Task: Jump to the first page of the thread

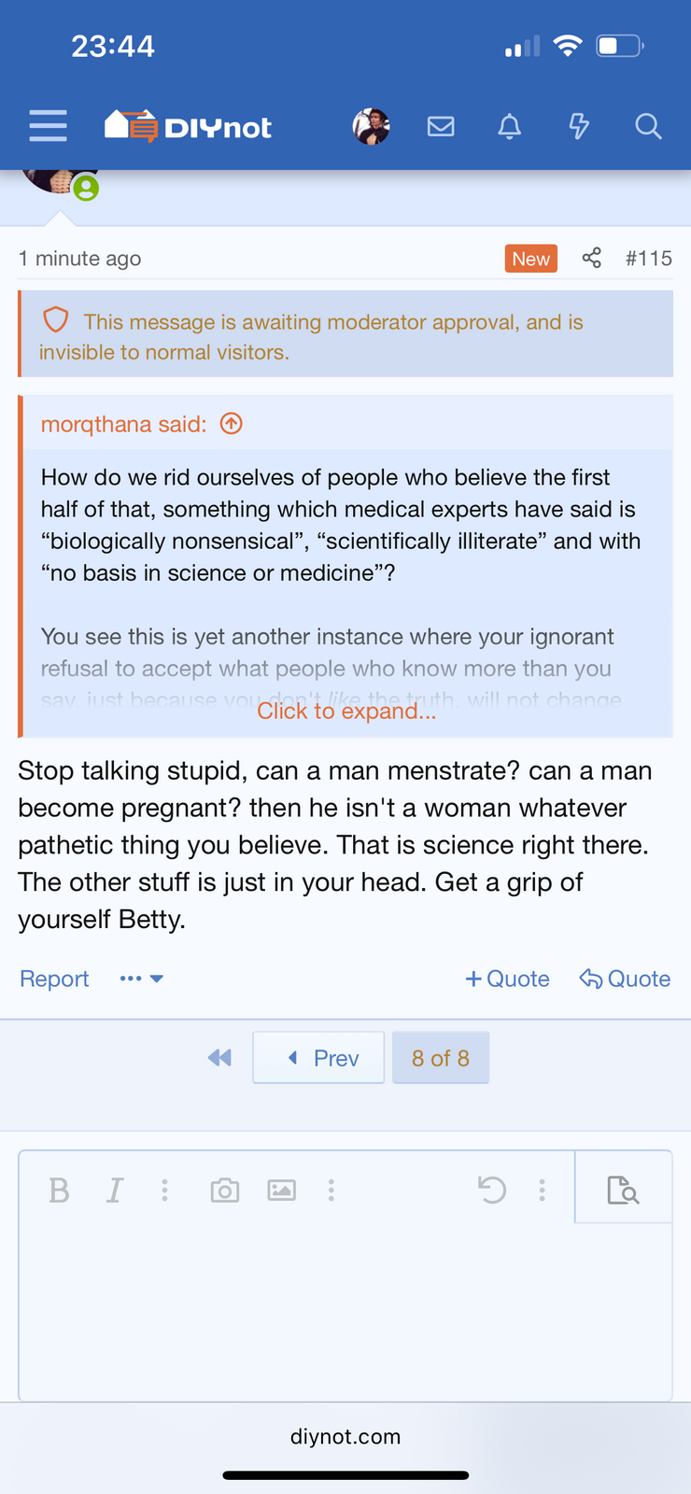Action: (219, 1058)
